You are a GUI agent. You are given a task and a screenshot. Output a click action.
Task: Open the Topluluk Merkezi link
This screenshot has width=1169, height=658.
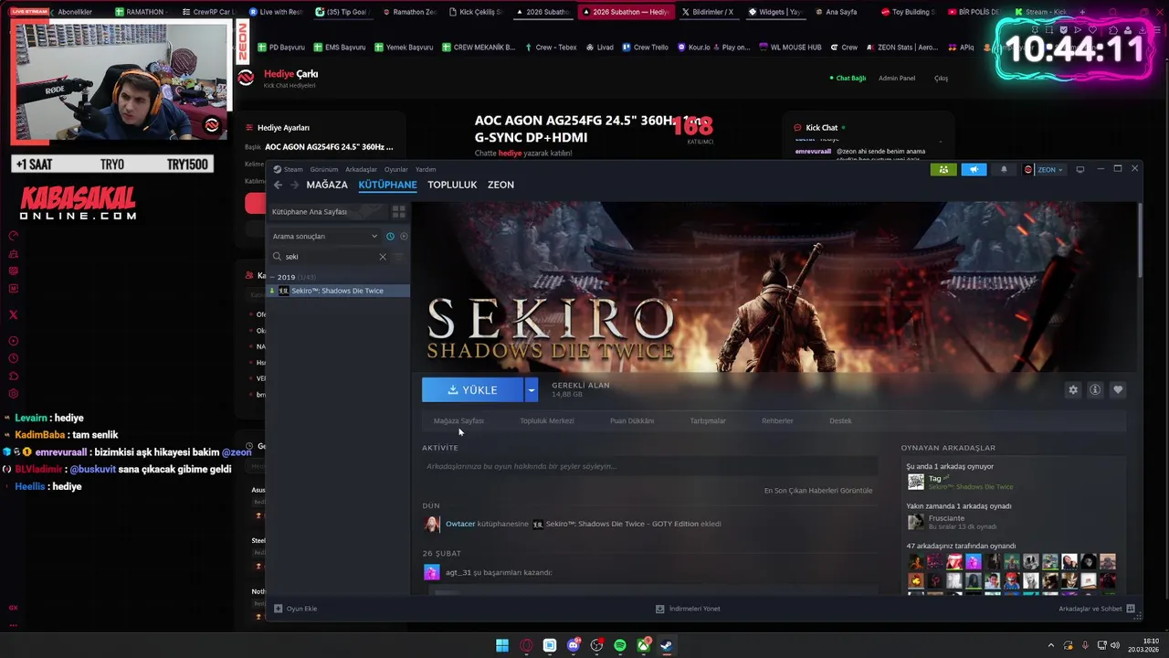(547, 421)
